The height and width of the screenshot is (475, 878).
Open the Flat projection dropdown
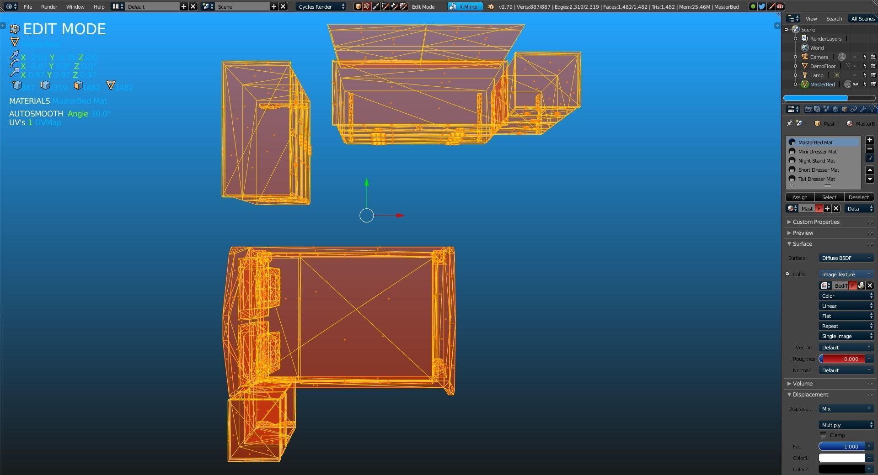[846, 316]
